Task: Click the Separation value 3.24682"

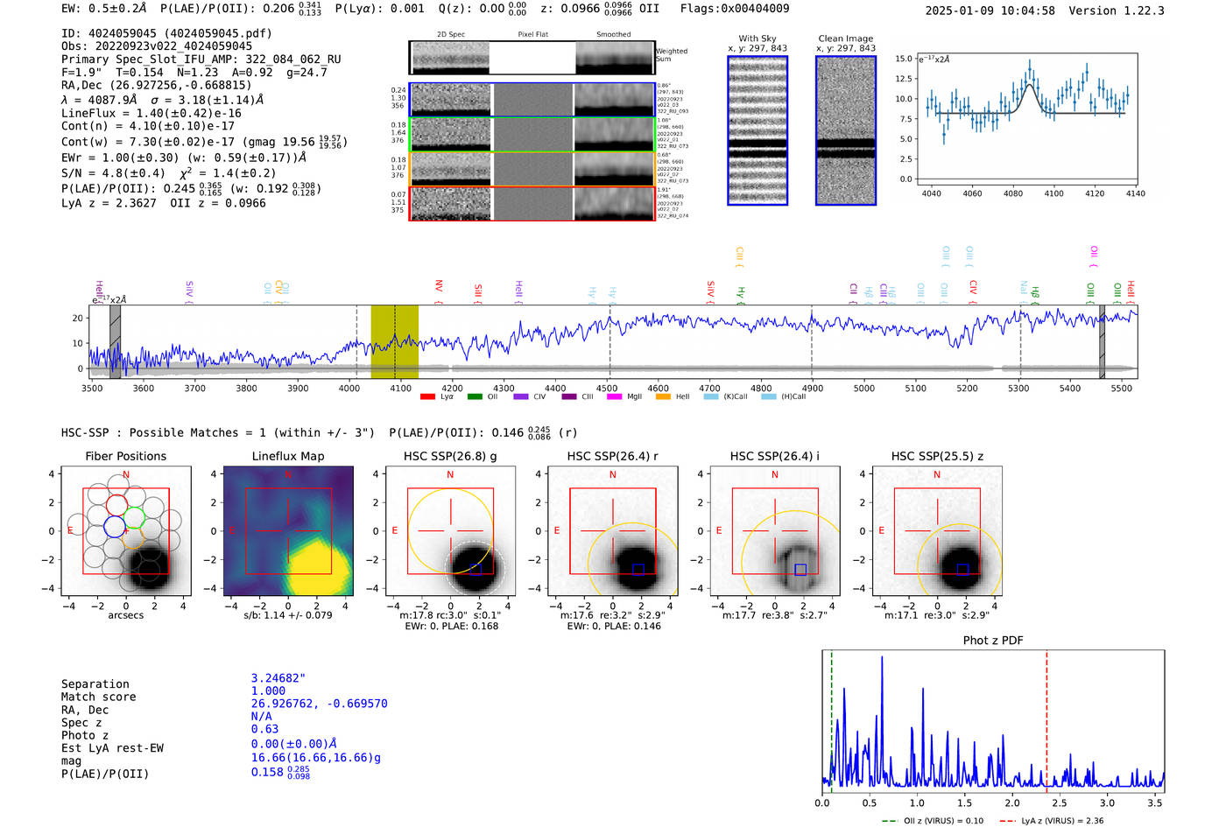Action: pos(278,678)
